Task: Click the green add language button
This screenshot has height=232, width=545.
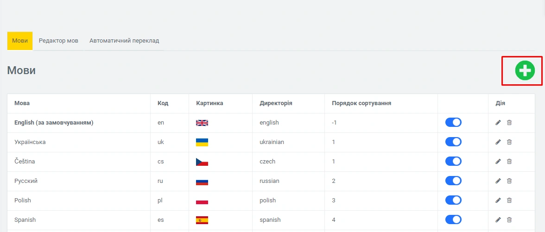Action: (525, 71)
